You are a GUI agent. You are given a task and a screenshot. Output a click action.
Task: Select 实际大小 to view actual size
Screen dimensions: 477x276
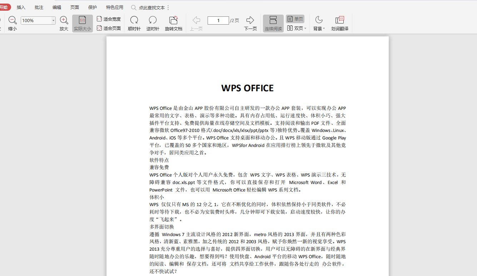[x=82, y=23]
